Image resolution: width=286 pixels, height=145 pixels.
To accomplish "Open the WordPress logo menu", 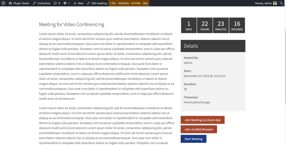I will point(3,3).
